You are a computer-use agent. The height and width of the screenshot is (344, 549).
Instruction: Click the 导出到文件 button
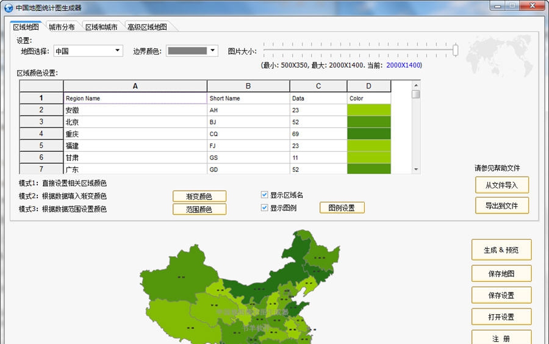click(x=502, y=206)
